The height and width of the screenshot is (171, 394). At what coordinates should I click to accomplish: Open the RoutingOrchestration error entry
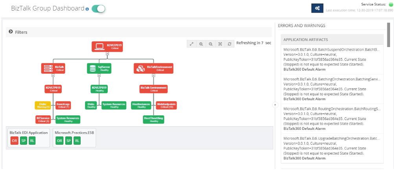[x=332, y=118]
